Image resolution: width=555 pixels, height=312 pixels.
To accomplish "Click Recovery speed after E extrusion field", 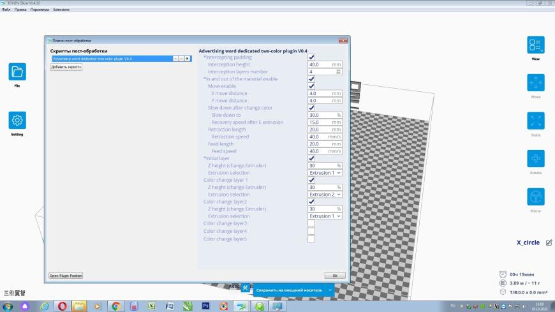I will (325, 122).
